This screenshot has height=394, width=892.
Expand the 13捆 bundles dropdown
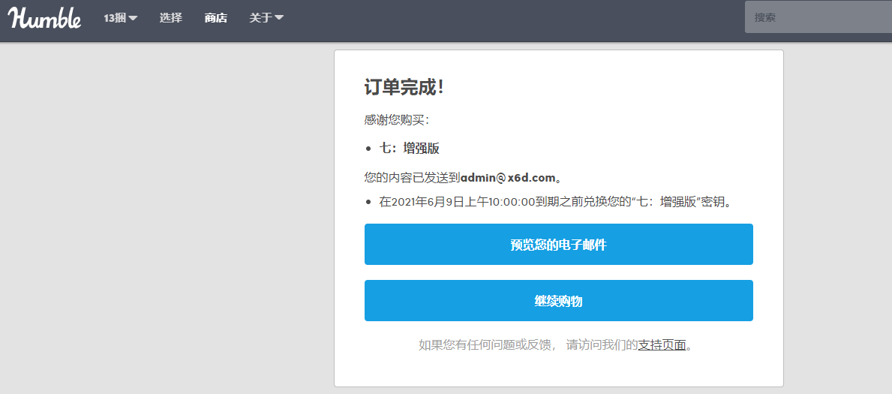121,18
